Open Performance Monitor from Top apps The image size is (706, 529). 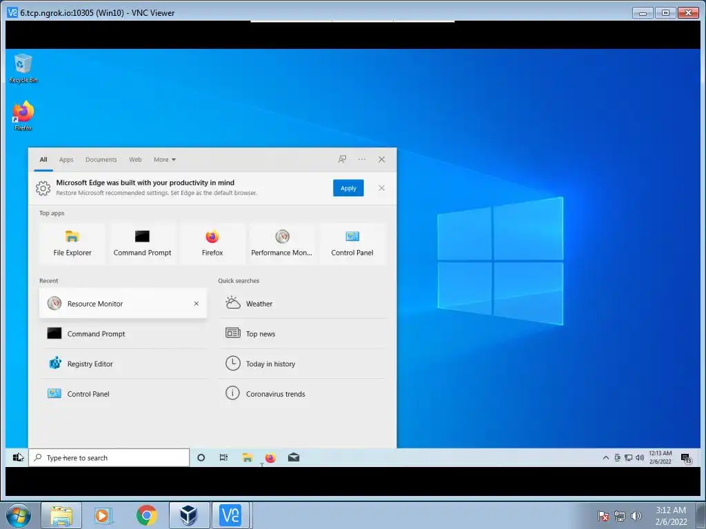click(282, 243)
